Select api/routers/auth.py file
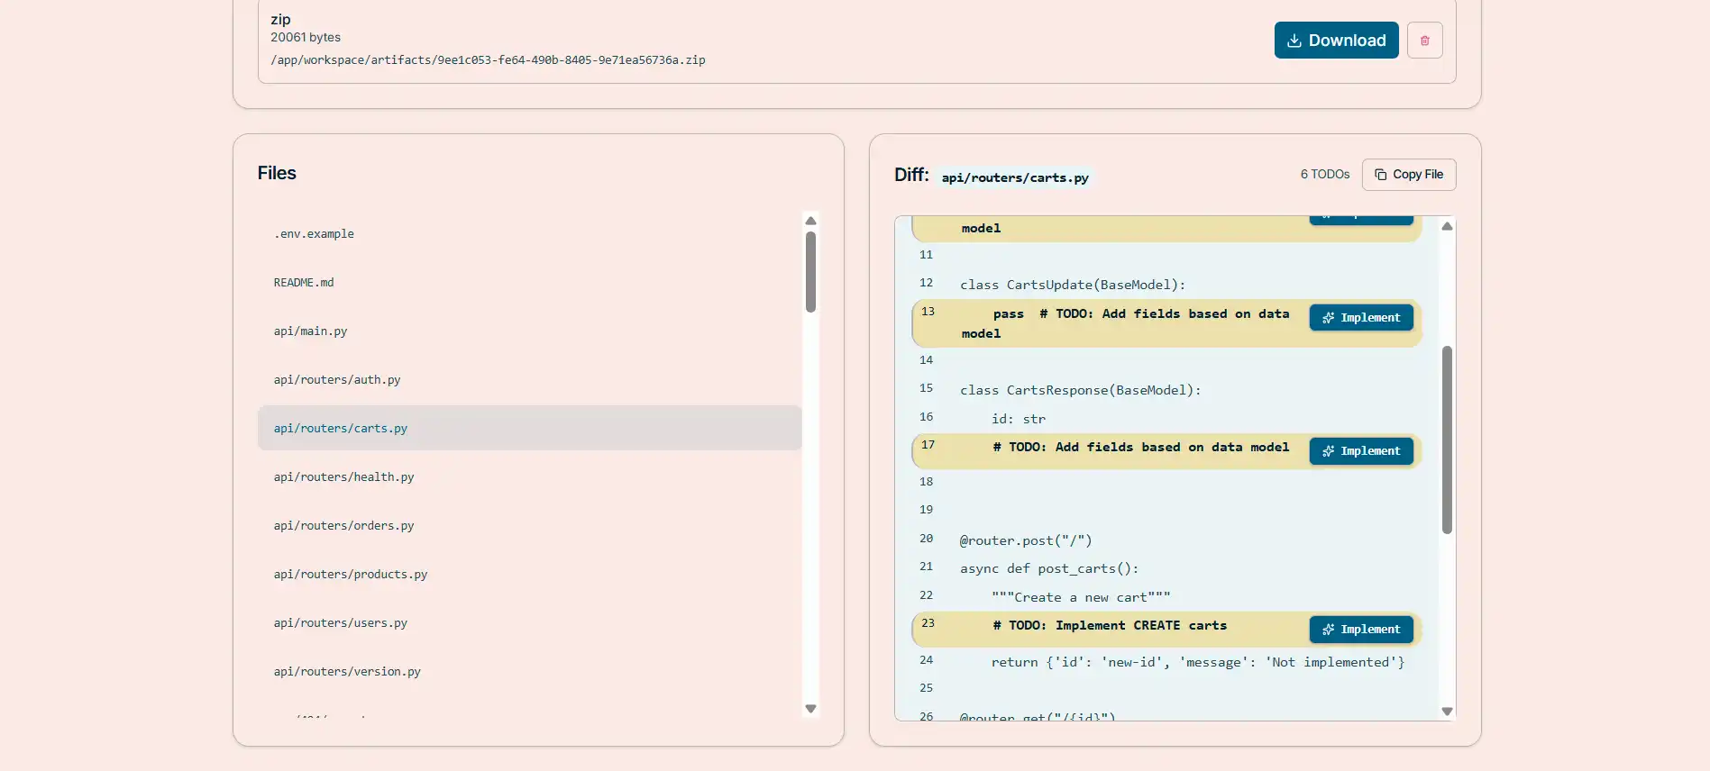 [530, 380]
